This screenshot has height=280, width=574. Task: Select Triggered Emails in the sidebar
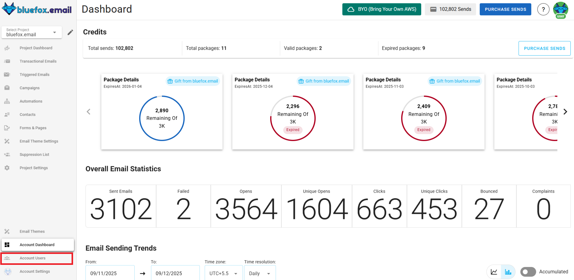tap(34, 74)
